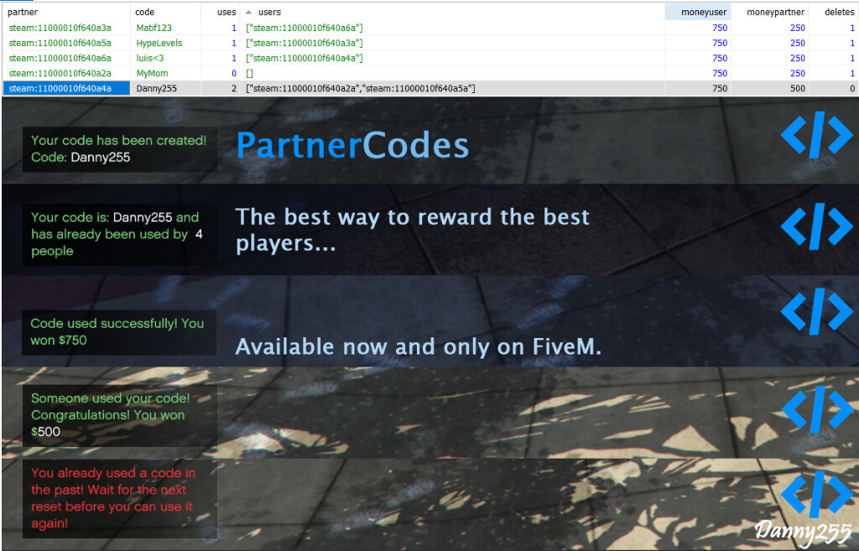
Task: Click the PartnerCodes title text
Action: (x=353, y=146)
